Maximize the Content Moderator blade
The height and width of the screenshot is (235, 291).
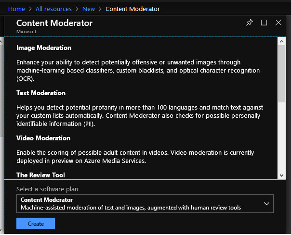264,23
